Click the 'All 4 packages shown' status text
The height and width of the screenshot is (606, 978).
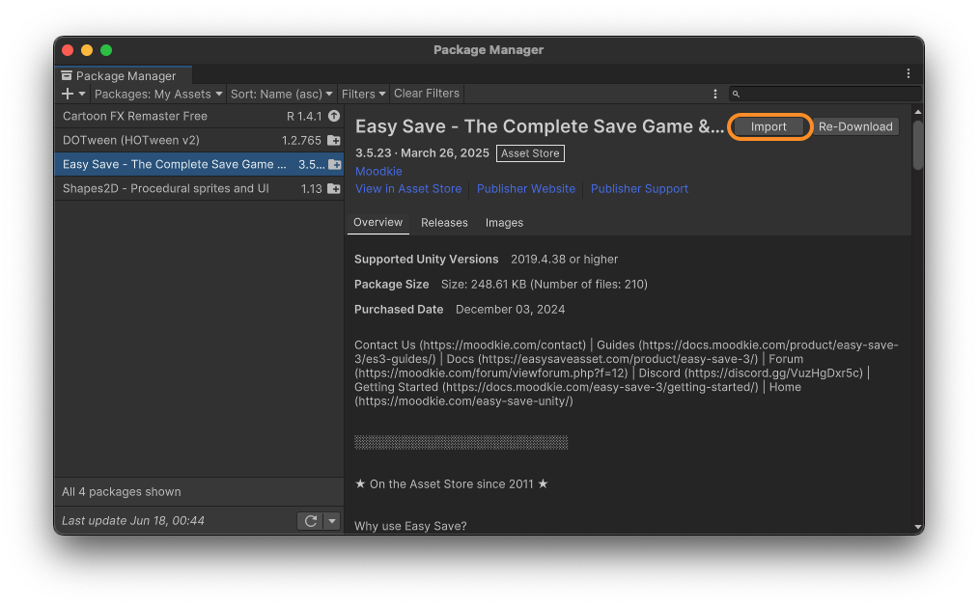coord(122,492)
